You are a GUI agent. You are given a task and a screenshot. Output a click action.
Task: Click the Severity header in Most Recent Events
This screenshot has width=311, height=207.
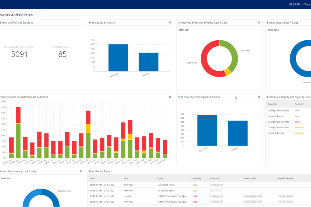[x=197, y=179]
